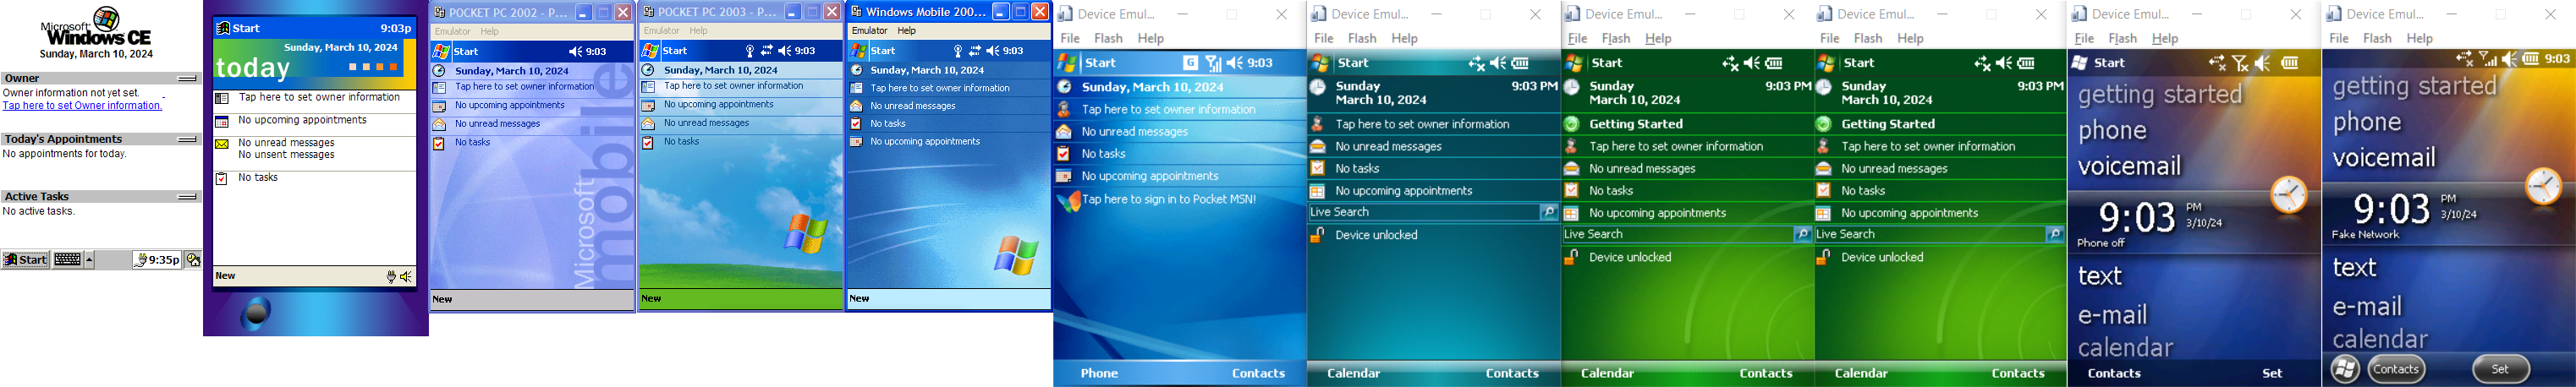Click the Set softkey in Phone off emulator
Image resolution: width=2576 pixels, height=387 pixels.
click(x=2272, y=373)
